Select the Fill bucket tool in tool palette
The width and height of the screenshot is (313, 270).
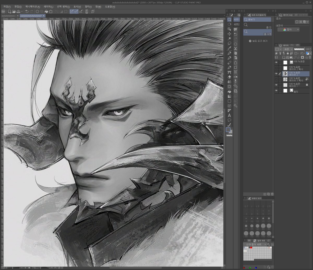(x=229, y=91)
